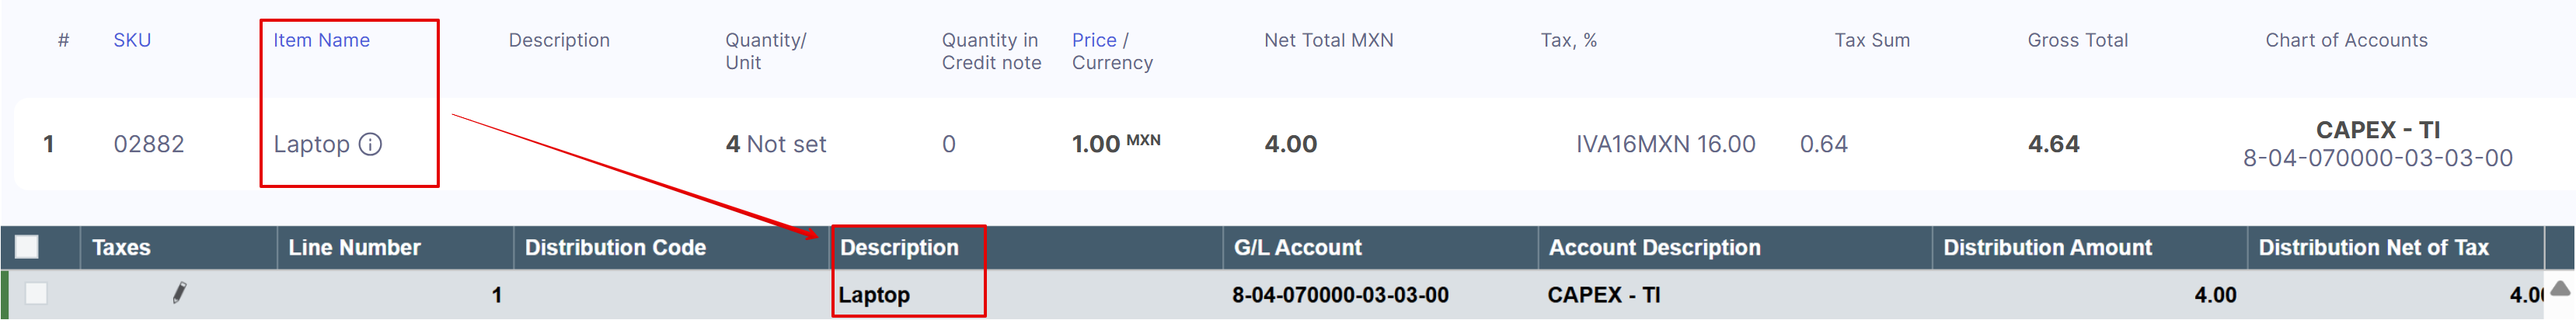Click the Distribution Net of Tax header

(x=2373, y=247)
